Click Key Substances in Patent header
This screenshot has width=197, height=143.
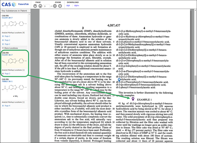click(14, 11)
